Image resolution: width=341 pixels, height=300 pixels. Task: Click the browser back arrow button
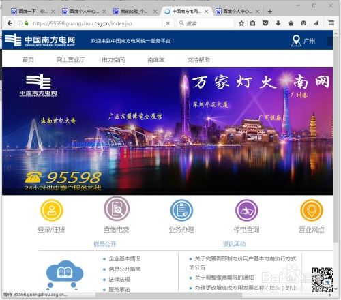10,23
